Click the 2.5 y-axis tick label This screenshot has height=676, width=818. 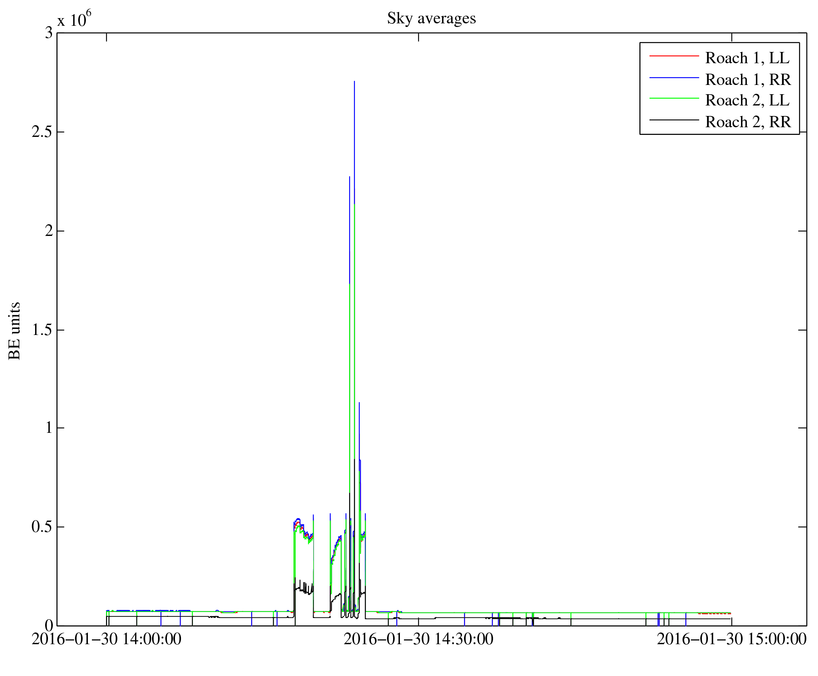(42, 132)
